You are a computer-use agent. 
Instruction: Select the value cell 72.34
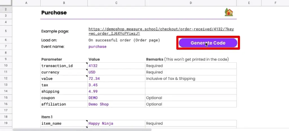click(116, 78)
